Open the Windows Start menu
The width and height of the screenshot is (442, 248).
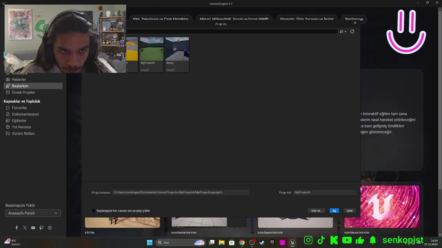pyautogui.click(x=150, y=242)
